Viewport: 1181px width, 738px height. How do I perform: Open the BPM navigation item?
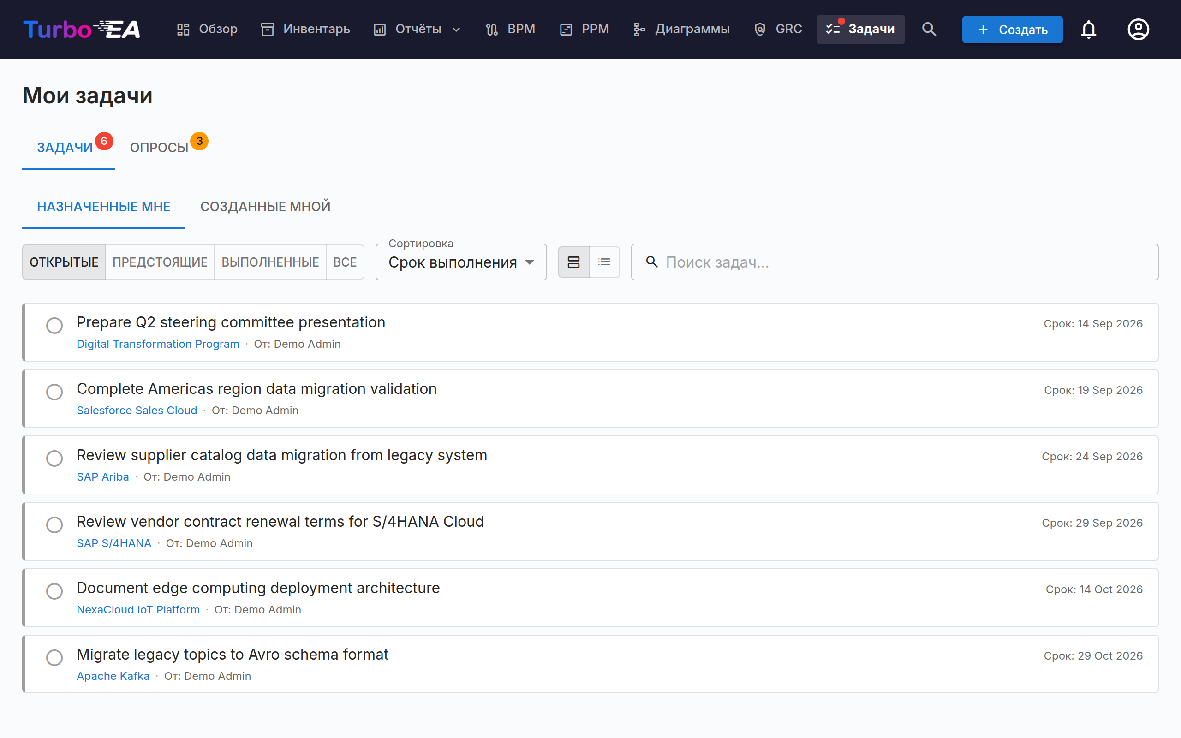point(511,29)
